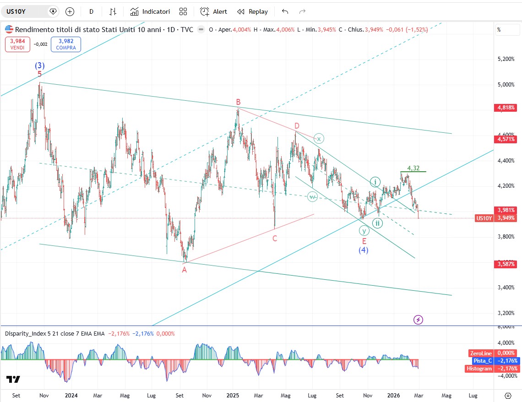Select the blue (3) wave label
The image size is (522, 402).
(40, 65)
